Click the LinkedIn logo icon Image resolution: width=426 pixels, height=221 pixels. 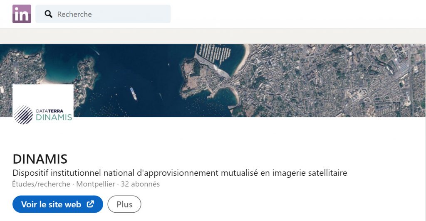22,14
